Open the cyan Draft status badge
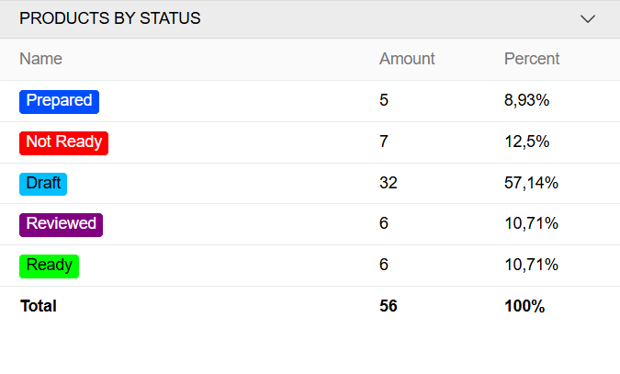Image resolution: width=620 pixels, height=374 pixels. tap(43, 183)
